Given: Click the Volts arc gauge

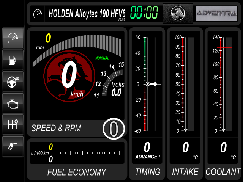Looking at the screenshot, I should pyautogui.click(x=112, y=83).
